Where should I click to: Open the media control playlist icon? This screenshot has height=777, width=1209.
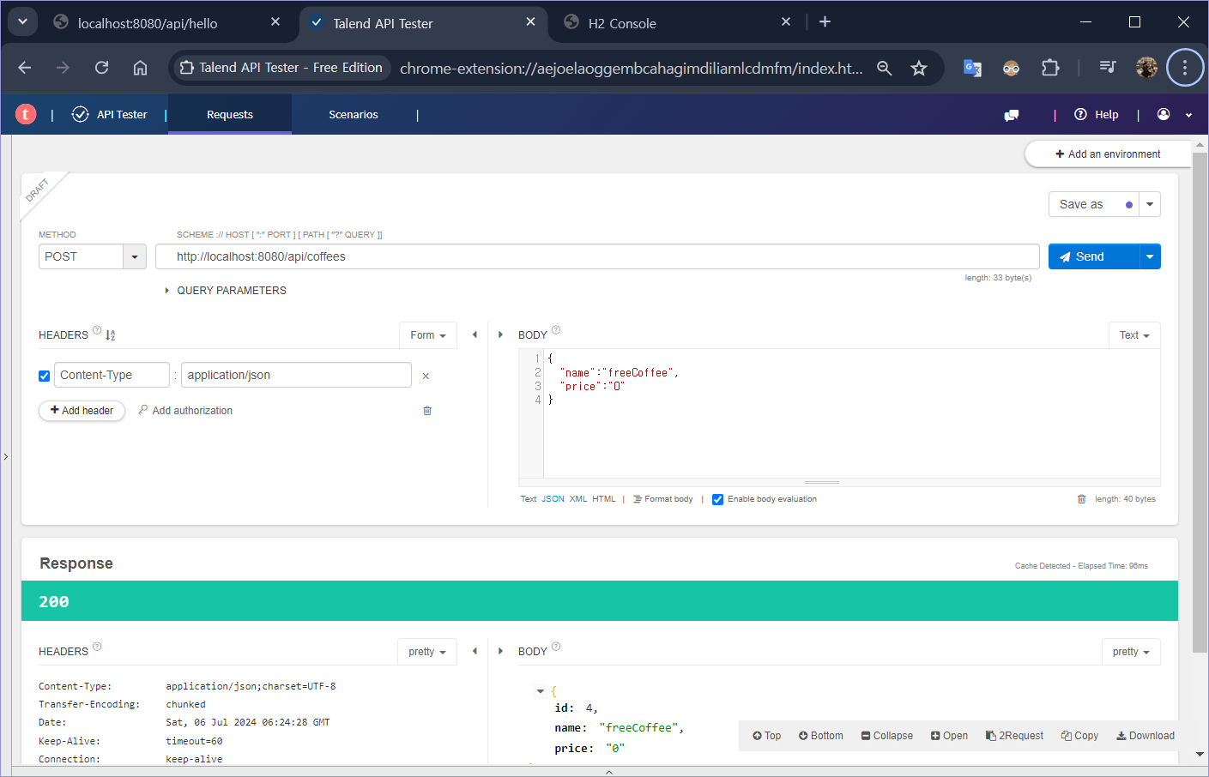(x=1108, y=67)
